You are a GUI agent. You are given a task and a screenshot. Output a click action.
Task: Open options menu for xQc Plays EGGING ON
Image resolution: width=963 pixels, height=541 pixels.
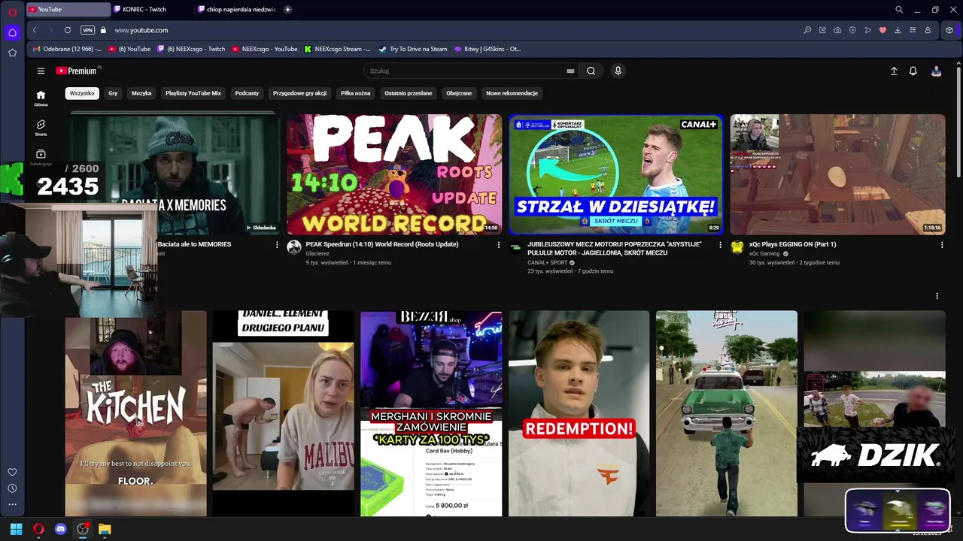(942, 245)
